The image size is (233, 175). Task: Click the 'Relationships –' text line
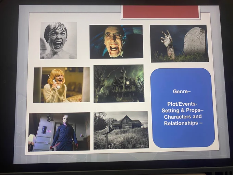click(x=183, y=123)
